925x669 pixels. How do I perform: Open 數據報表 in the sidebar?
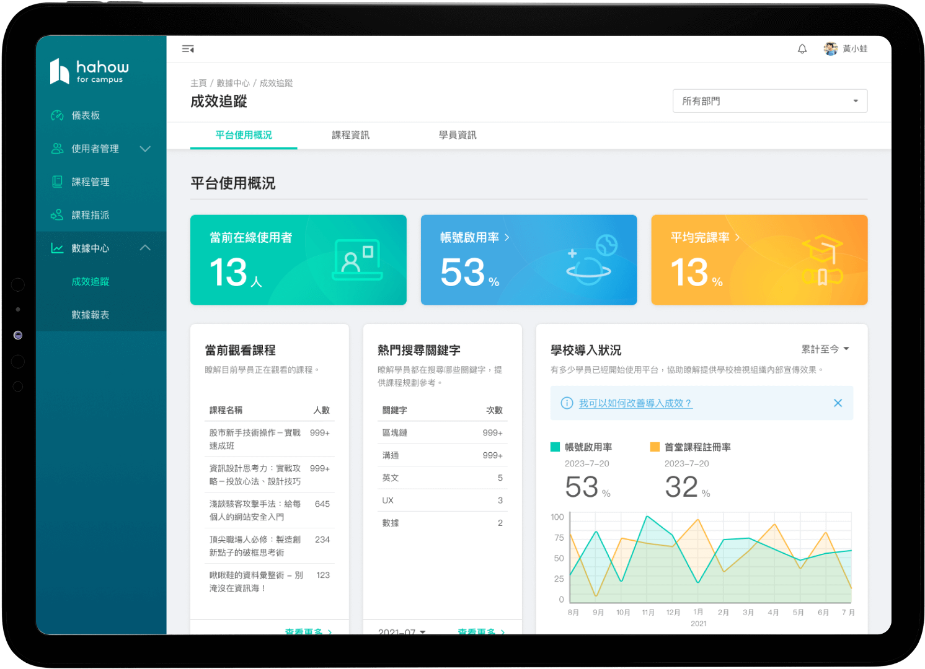[x=91, y=315]
